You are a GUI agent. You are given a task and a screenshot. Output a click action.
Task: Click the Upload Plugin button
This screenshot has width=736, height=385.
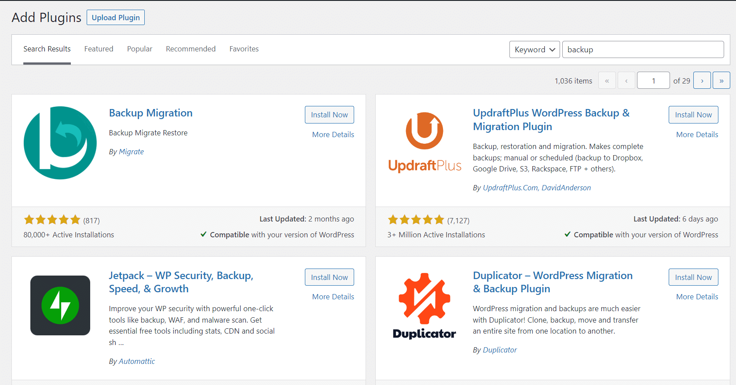pyautogui.click(x=116, y=18)
